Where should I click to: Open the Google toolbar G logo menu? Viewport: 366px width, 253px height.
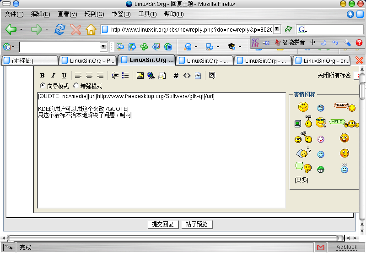[8, 47]
